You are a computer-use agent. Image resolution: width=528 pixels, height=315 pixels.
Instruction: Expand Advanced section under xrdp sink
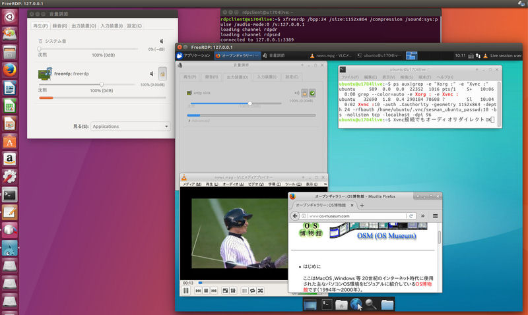199,121
